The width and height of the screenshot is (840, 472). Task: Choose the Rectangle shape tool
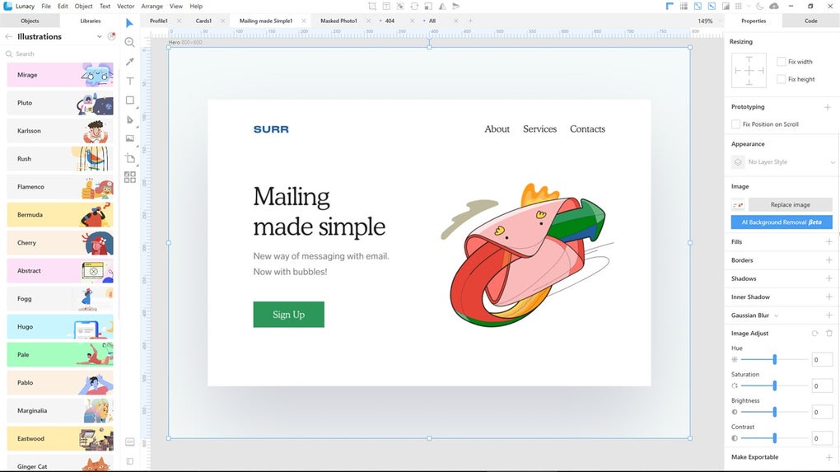click(x=129, y=100)
